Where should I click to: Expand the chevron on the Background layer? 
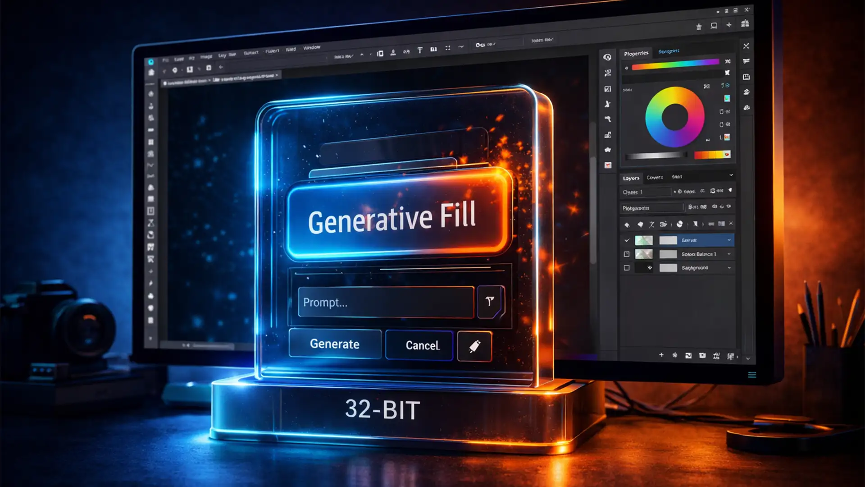click(729, 268)
